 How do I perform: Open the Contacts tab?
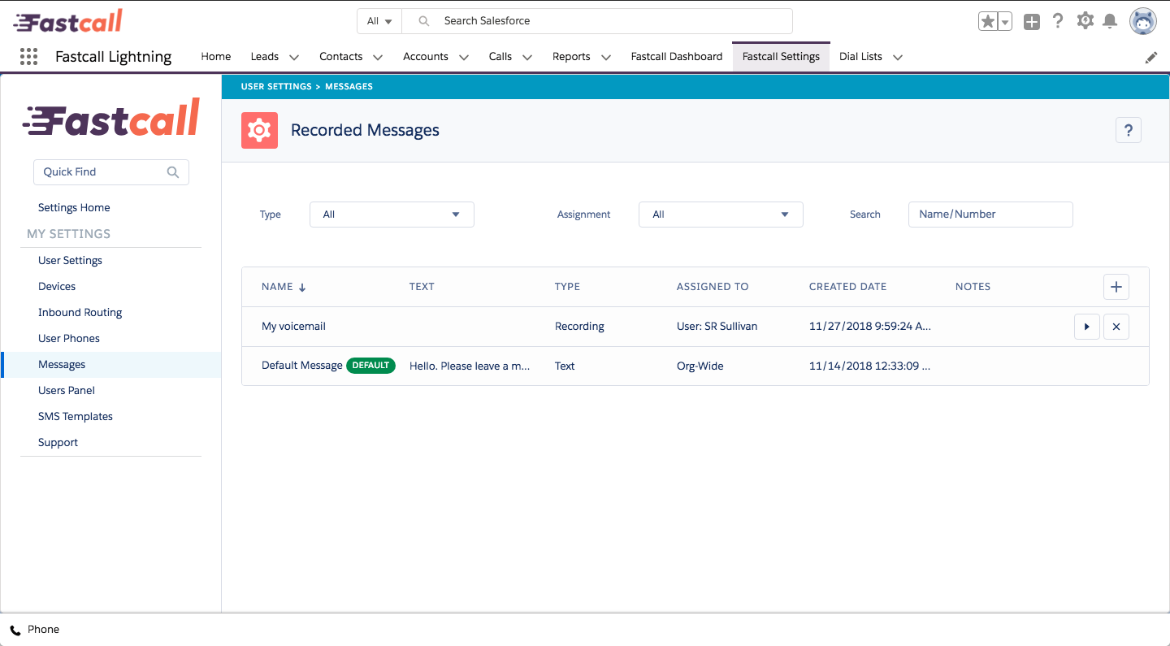(x=341, y=56)
